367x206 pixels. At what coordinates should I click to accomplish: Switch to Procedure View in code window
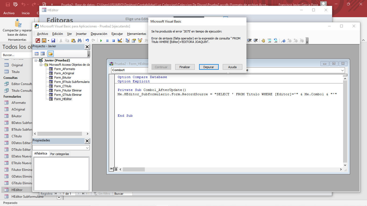point(111,169)
